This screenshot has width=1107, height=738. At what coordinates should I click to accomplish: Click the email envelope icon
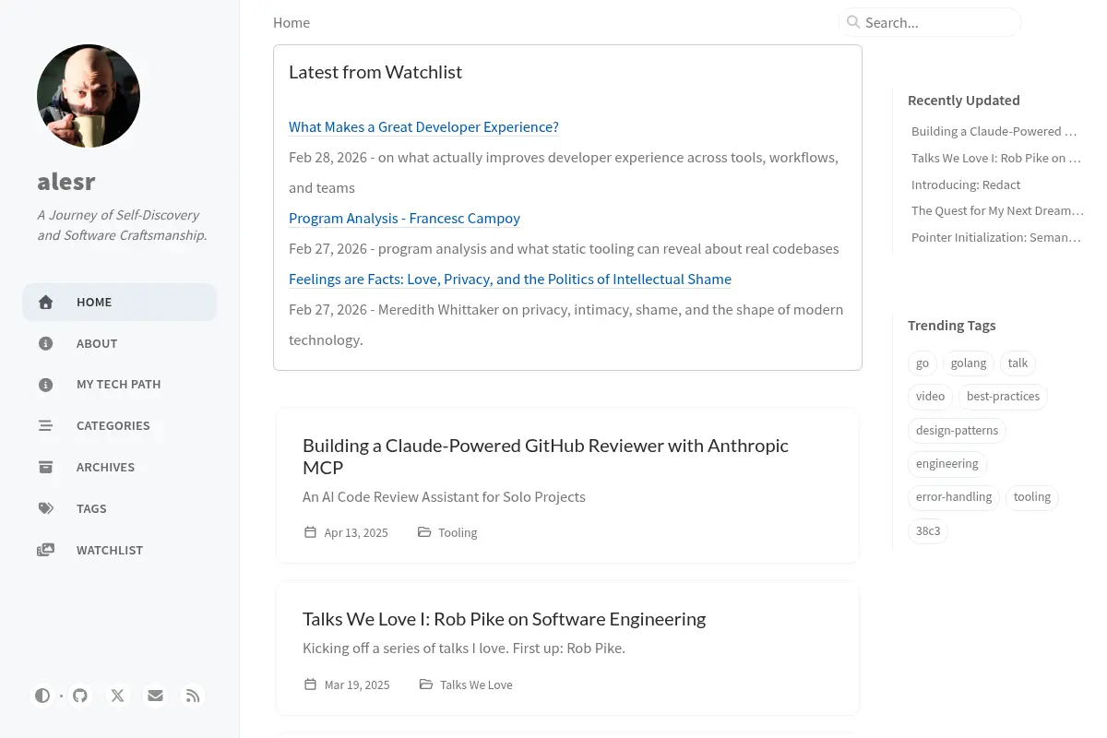point(155,696)
